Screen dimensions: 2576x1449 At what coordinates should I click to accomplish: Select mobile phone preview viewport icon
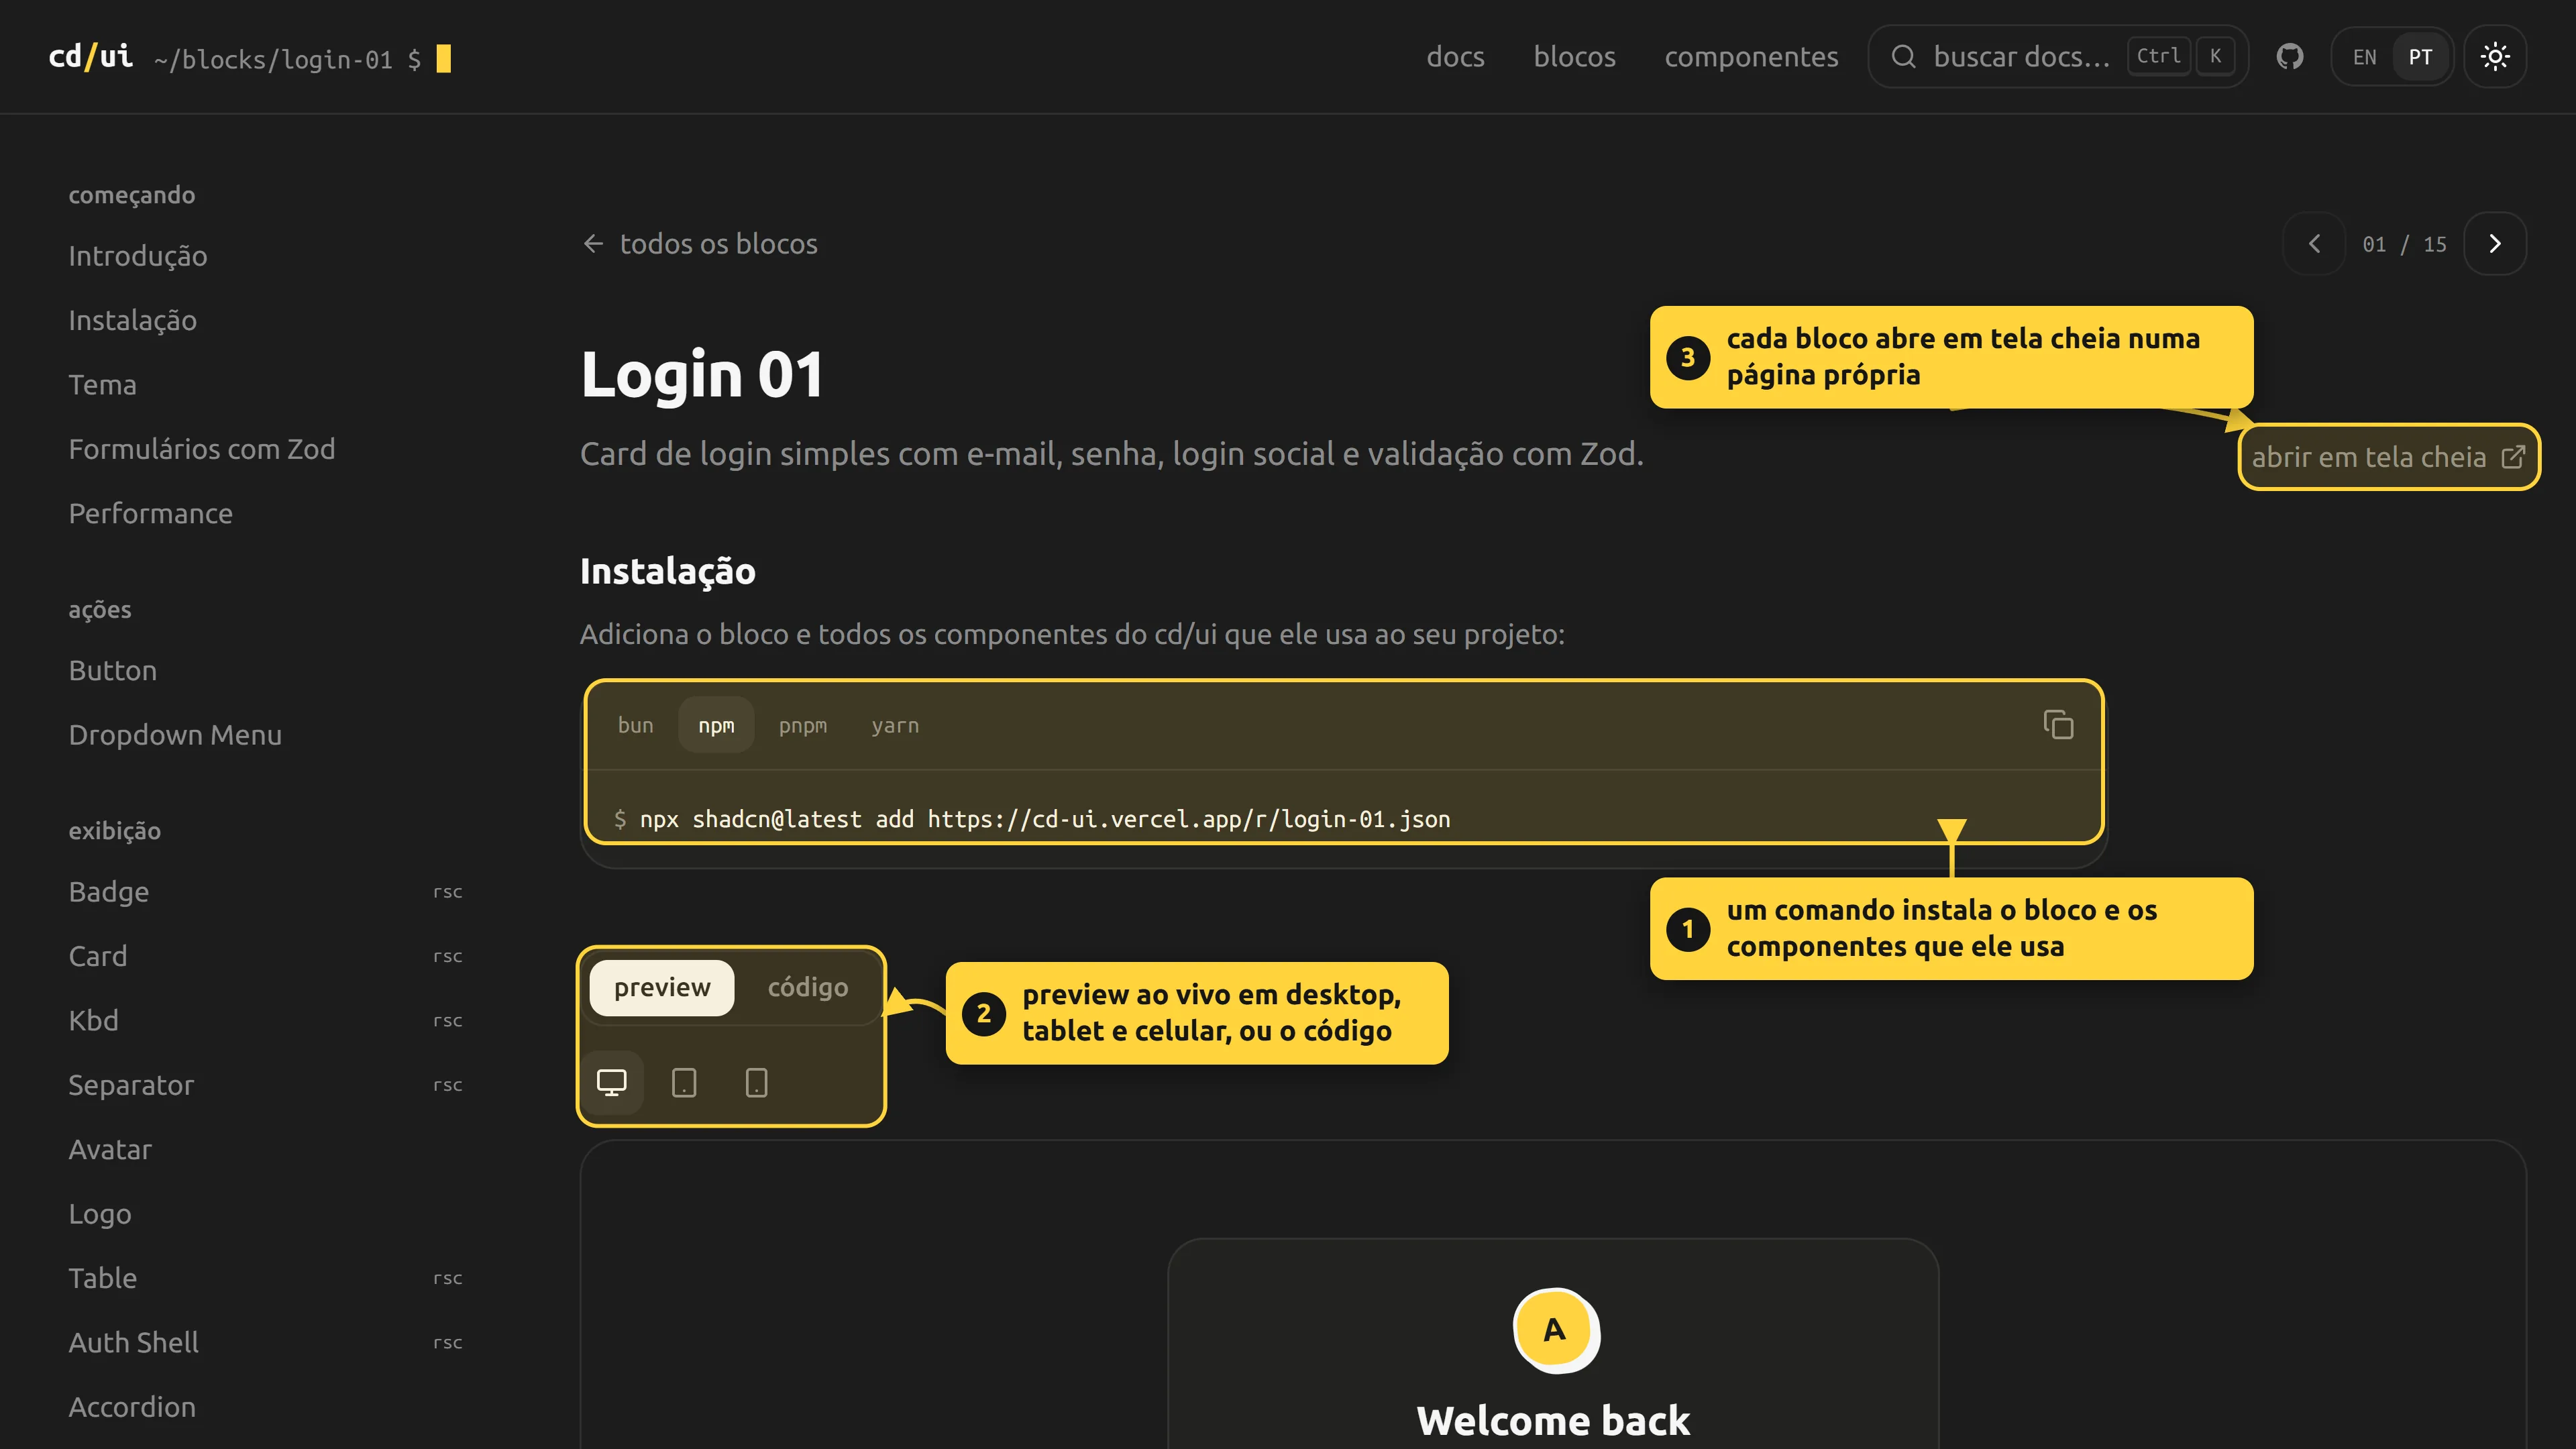pos(756,1082)
